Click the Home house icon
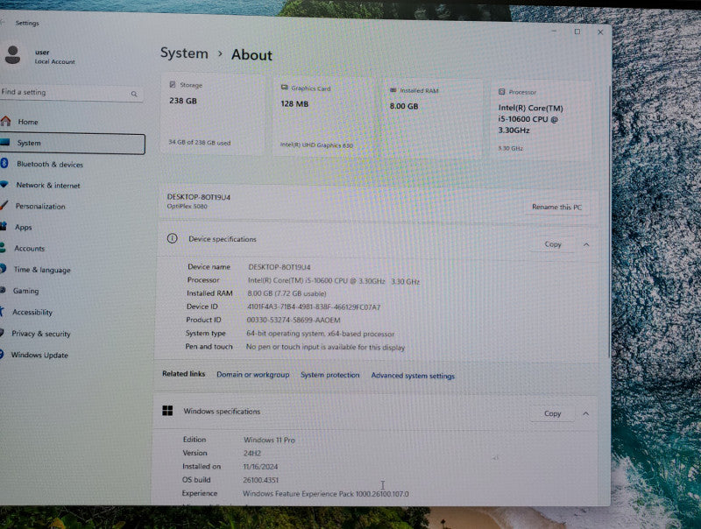 tap(6, 121)
